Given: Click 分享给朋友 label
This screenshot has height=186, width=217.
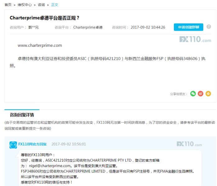Looking at the screenshot, I should (179, 94).
